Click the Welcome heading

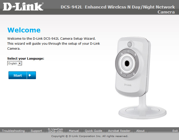[24, 30]
